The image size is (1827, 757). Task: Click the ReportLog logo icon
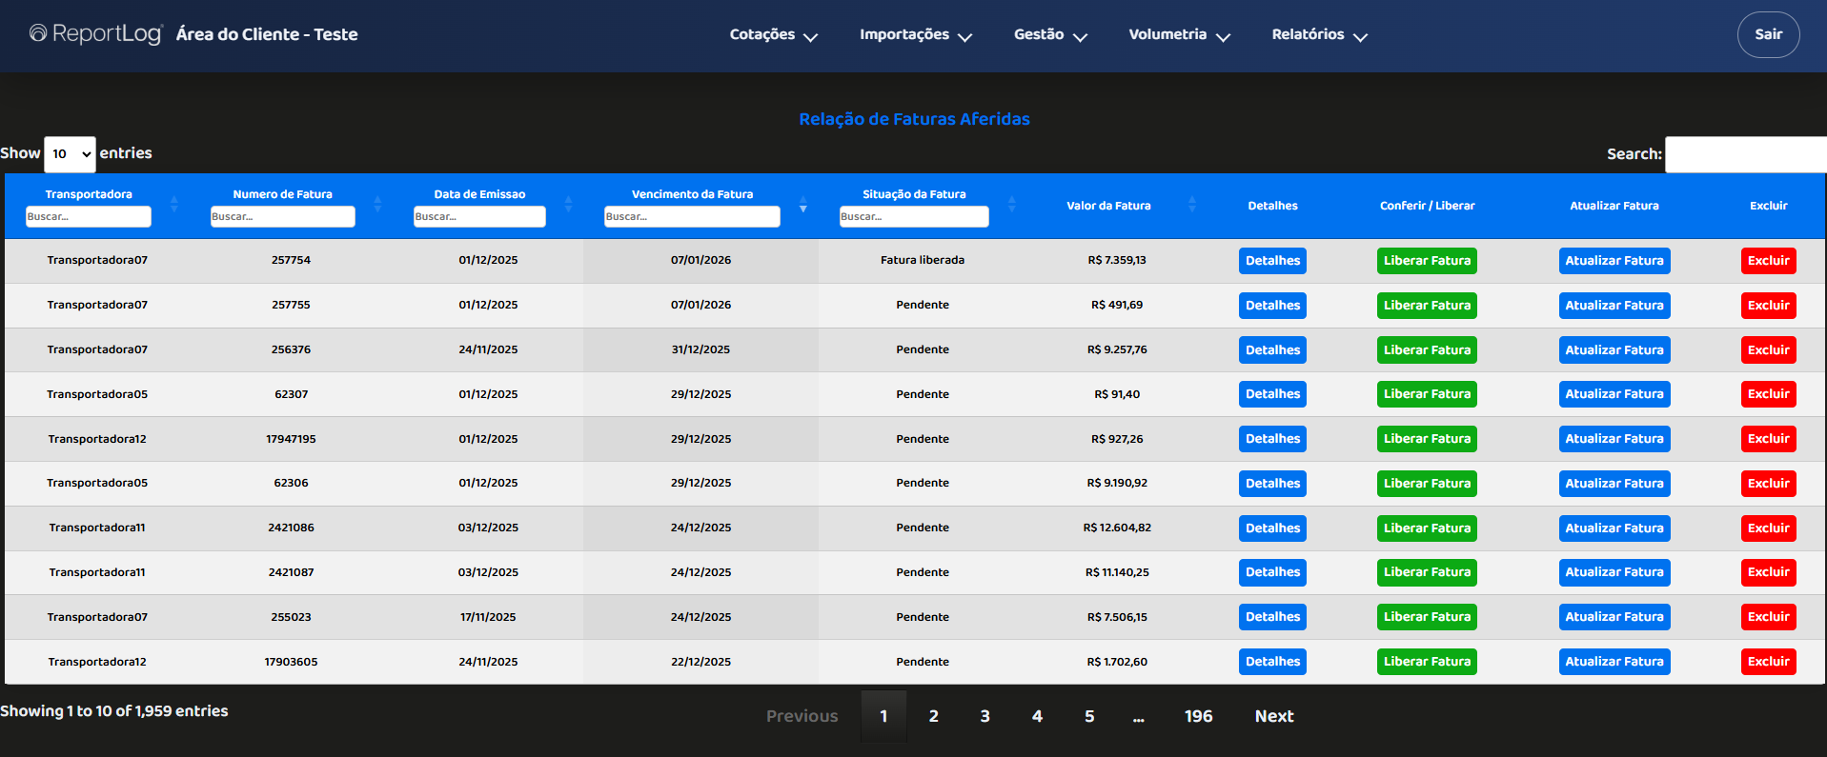38,33
